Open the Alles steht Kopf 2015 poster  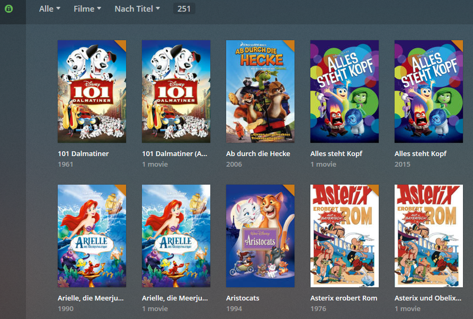(x=429, y=92)
